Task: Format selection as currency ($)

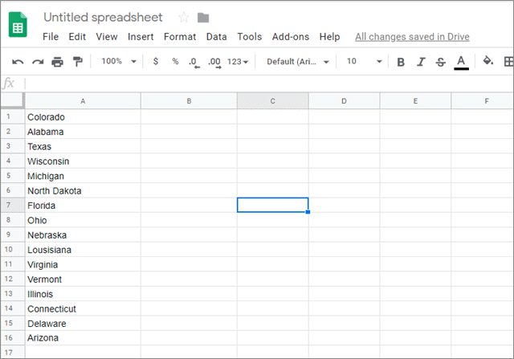Action: click(155, 62)
